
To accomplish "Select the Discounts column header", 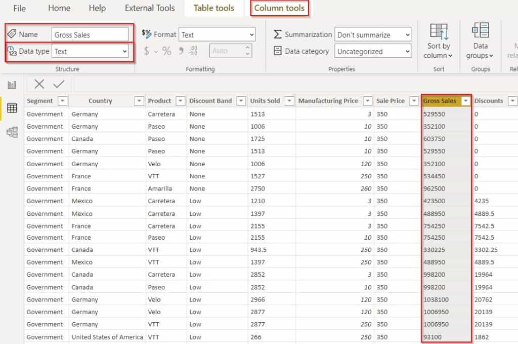I will [x=489, y=101].
